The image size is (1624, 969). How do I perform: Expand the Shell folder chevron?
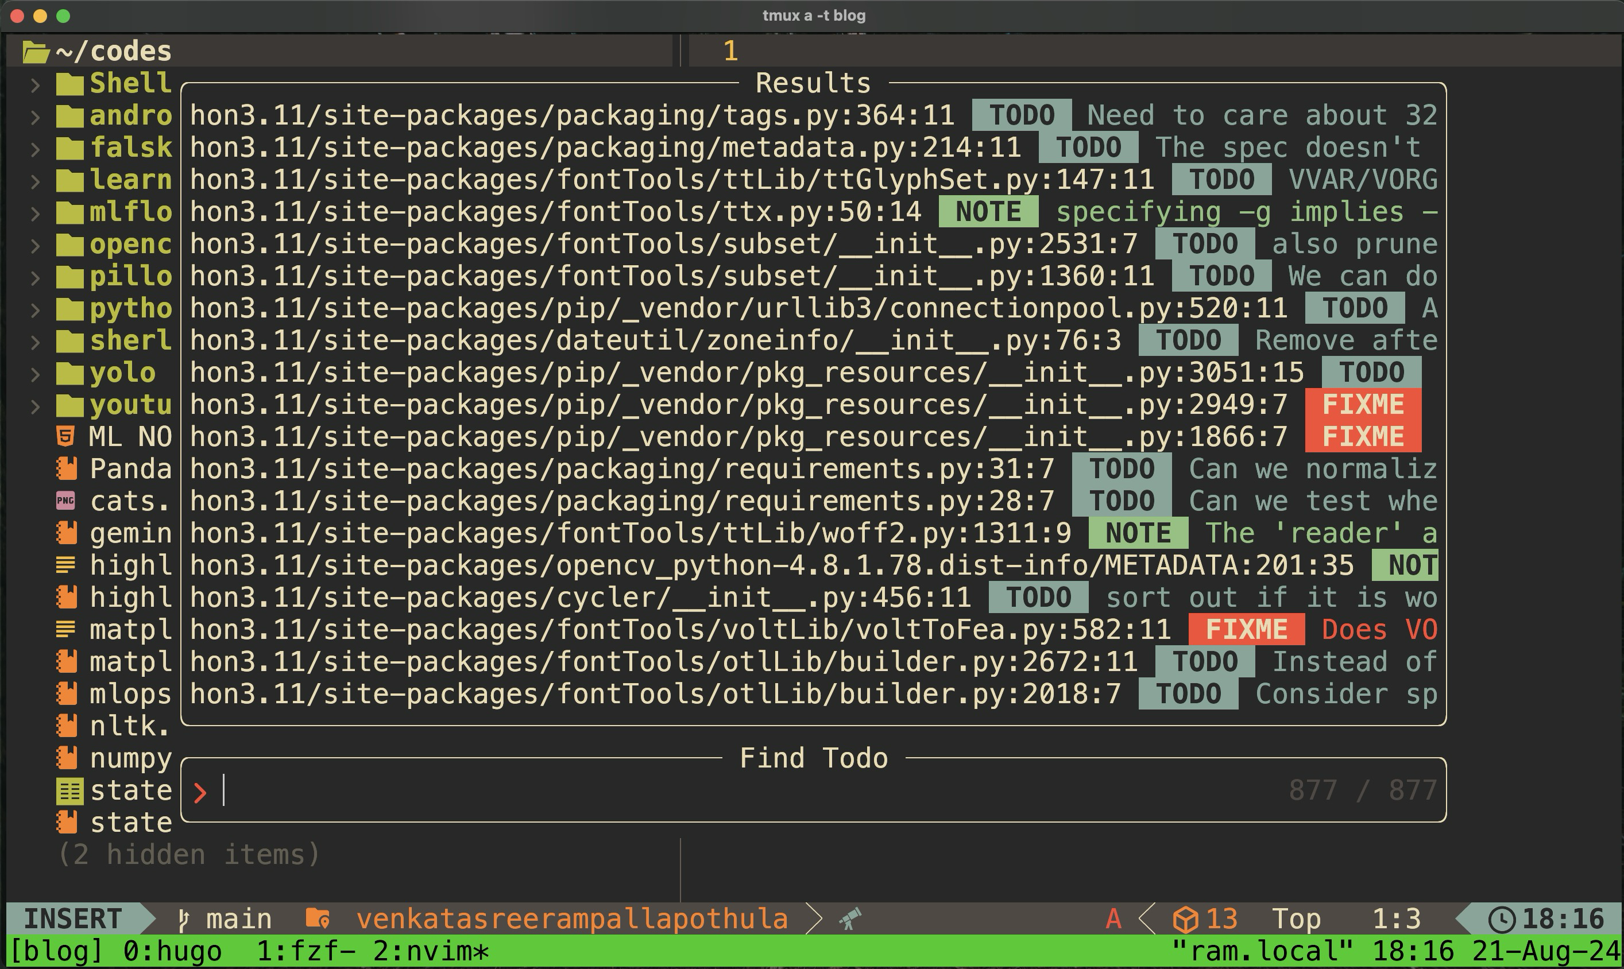pos(35,84)
